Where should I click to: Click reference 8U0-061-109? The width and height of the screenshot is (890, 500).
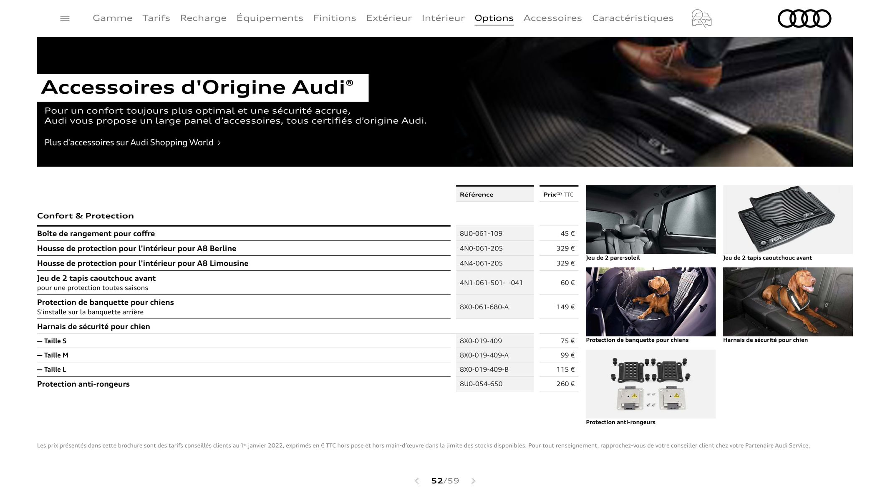(481, 234)
